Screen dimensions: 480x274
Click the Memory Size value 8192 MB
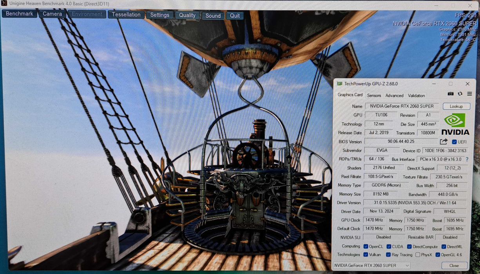380,194
